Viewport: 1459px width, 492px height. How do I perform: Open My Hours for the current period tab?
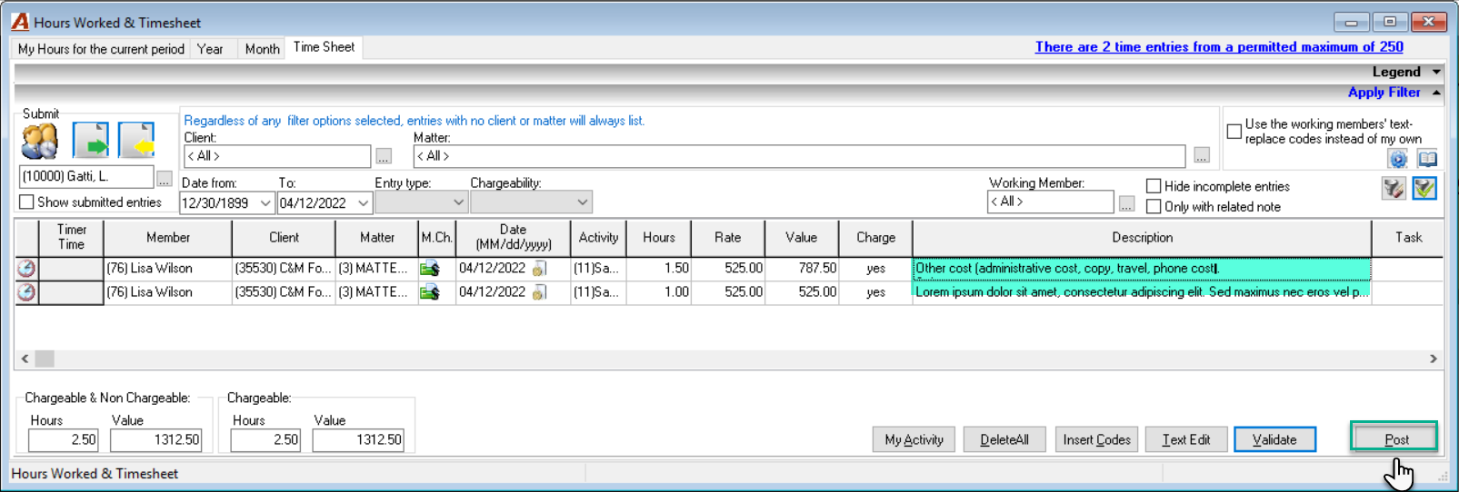click(101, 49)
